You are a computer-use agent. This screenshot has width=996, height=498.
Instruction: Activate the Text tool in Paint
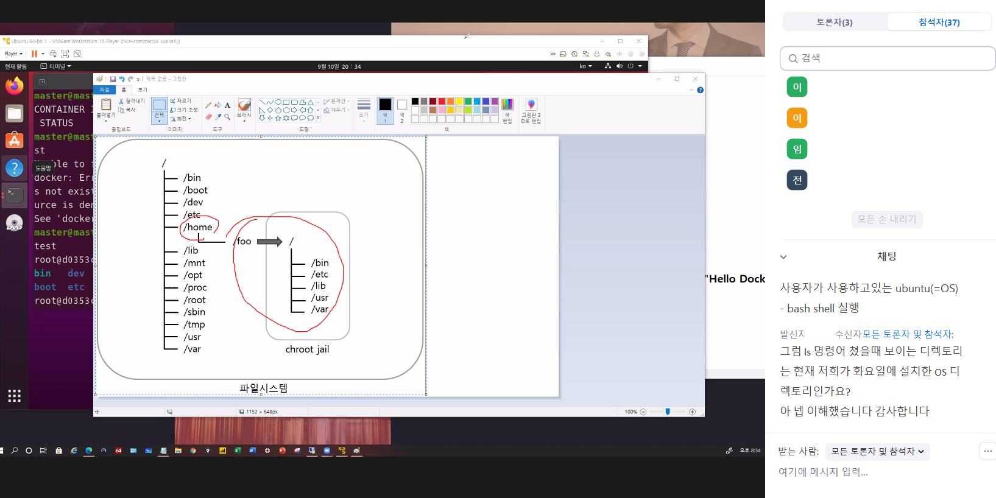tap(227, 105)
